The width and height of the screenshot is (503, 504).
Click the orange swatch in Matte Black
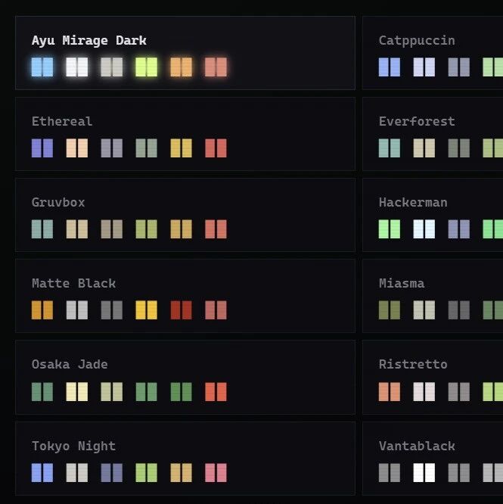[42, 310]
